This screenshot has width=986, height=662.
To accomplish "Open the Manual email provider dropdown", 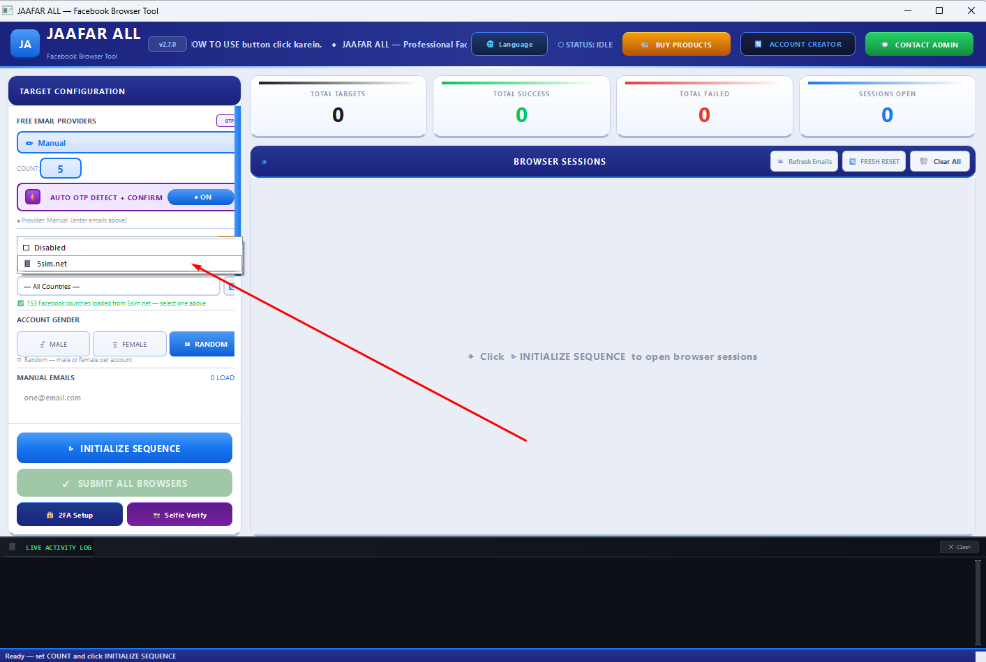I will (126, 143).
